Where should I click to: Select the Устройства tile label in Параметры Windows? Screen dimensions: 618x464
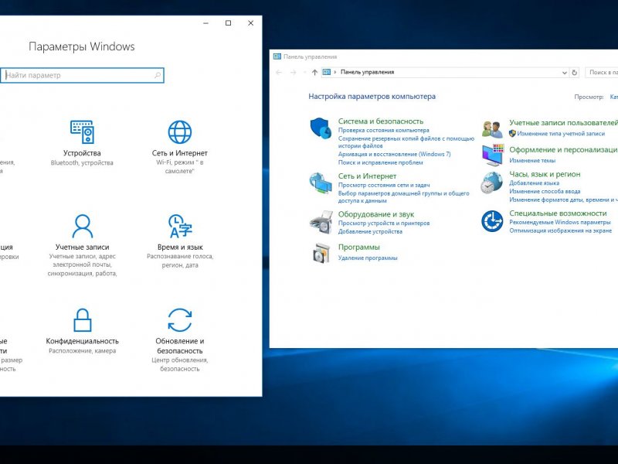[82, 153]
